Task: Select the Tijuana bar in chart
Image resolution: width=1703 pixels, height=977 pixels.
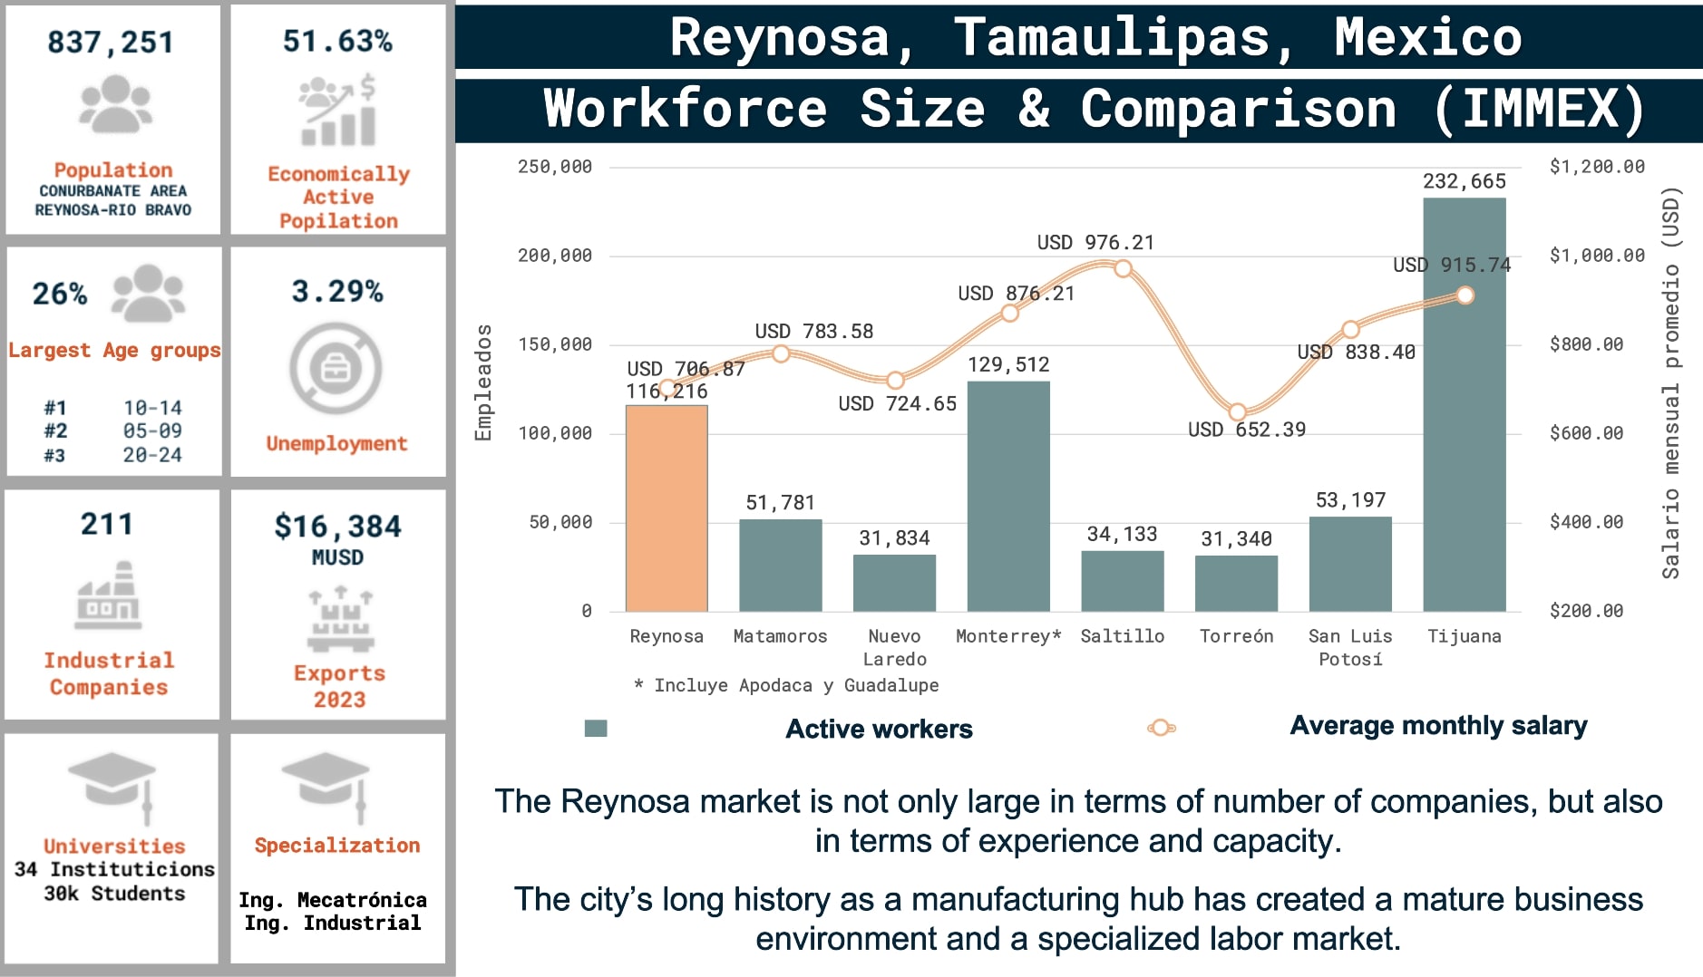Action: point(1465,404)
